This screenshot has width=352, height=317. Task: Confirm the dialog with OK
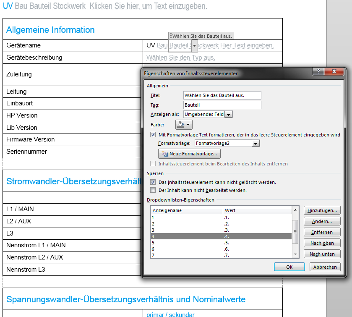click(289, 267)
